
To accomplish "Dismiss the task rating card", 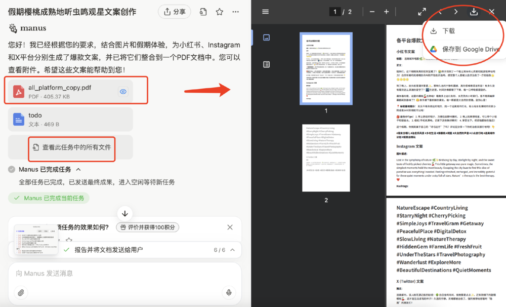I will point(230,227).
